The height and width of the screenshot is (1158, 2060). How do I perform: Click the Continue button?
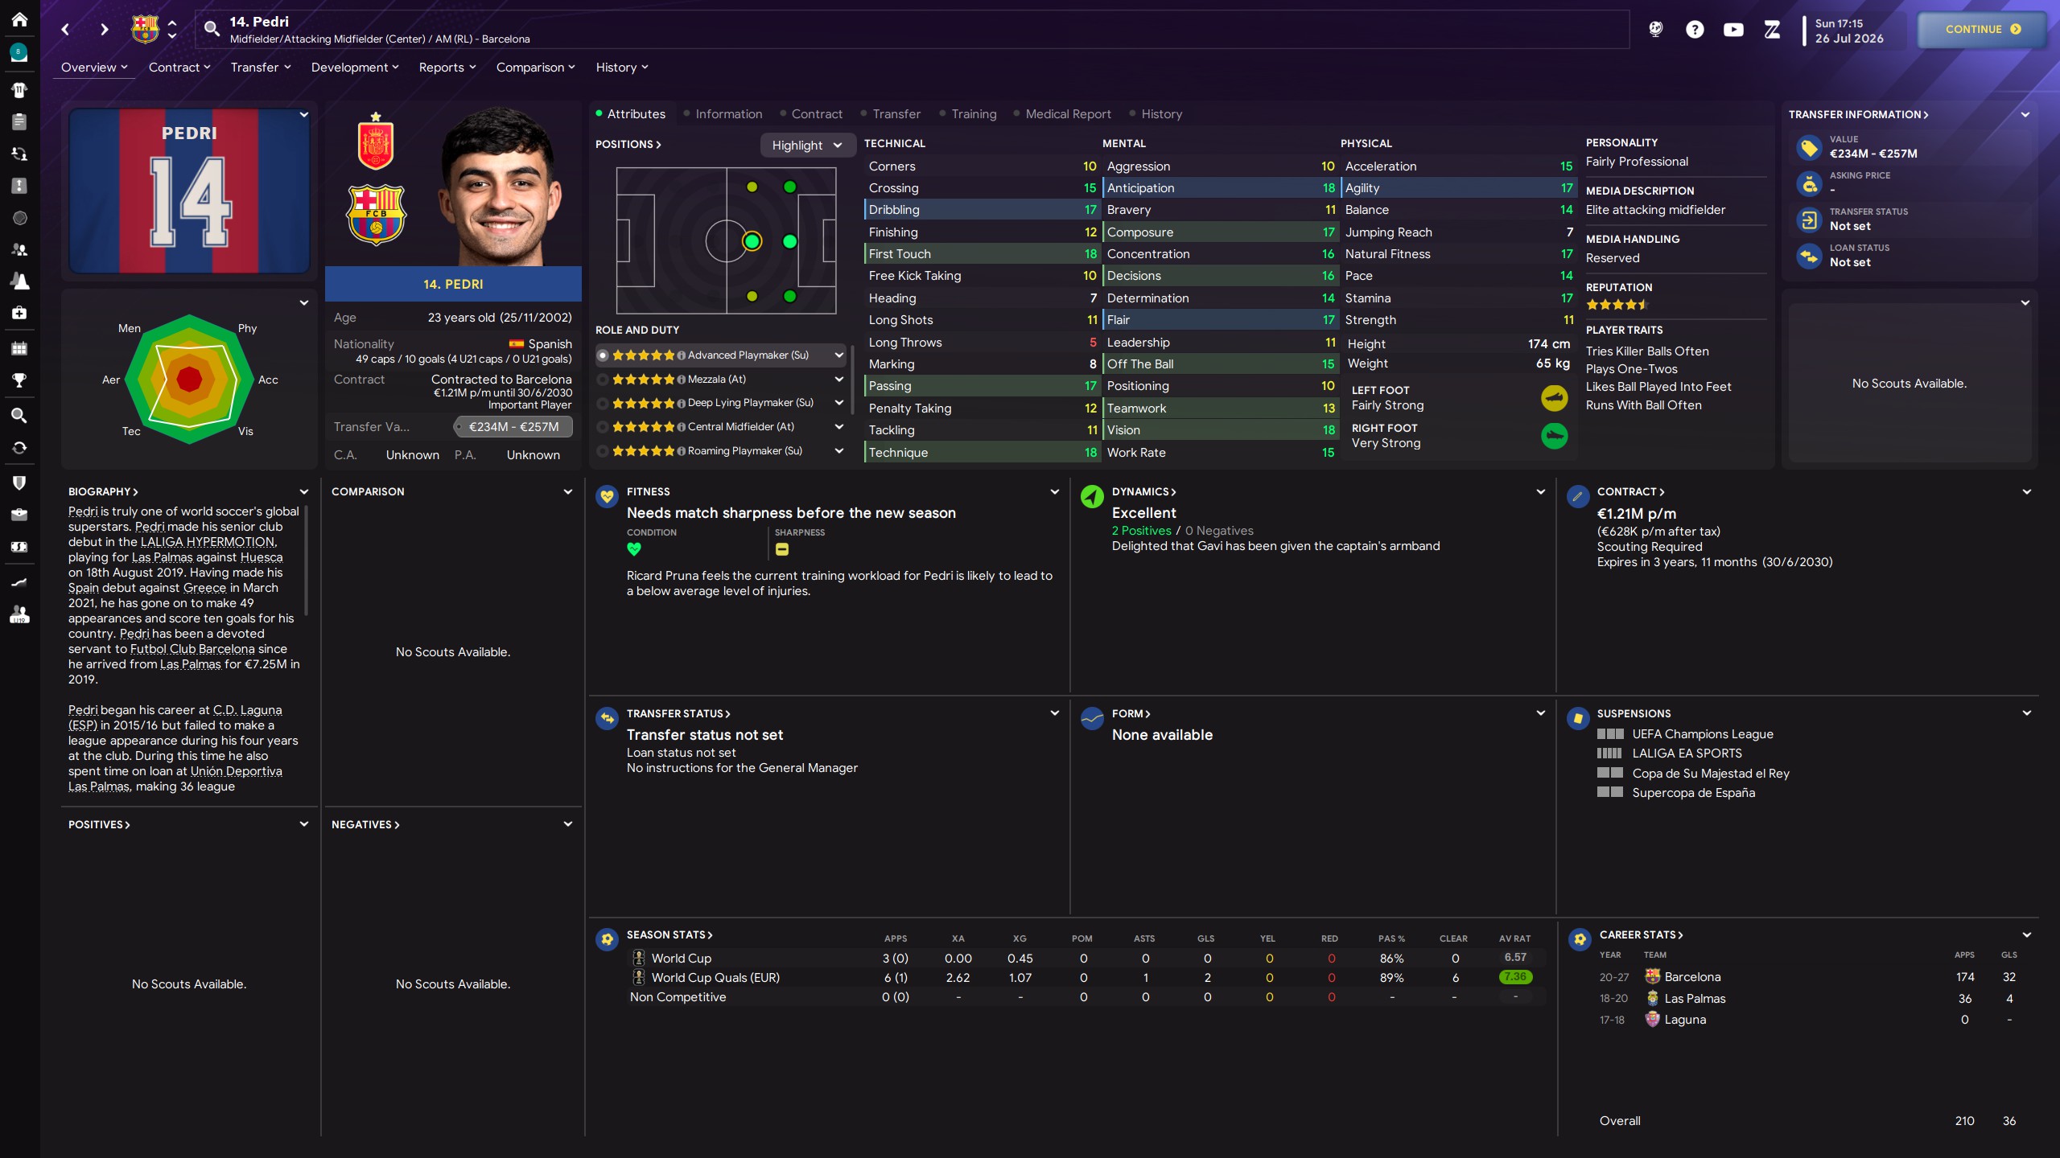coord(1980,30)
